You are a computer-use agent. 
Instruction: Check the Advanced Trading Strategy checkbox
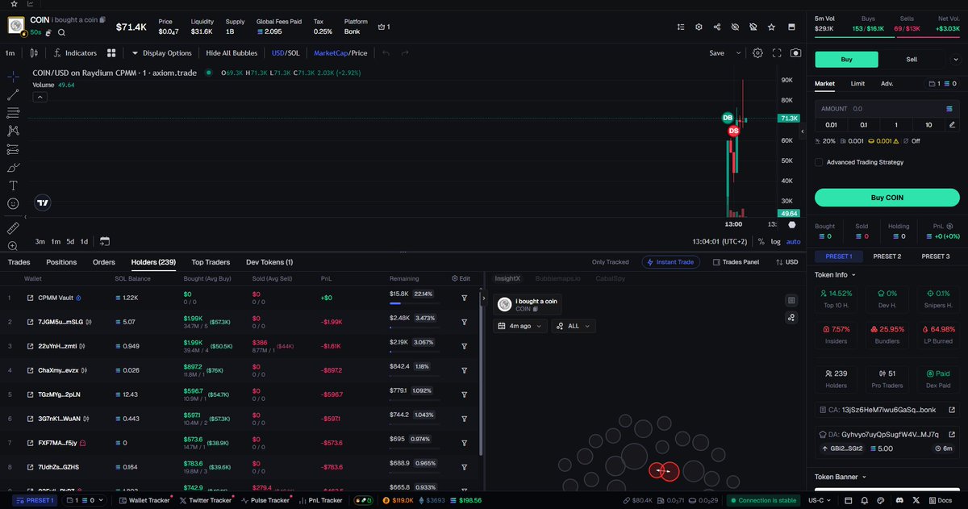point(819,162)
